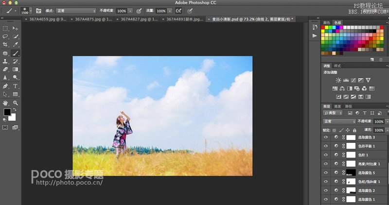The width and height of the screenshot is (389, 205).
Task: Select the Brush tool in the toolbox
Action: click(16, 53)
